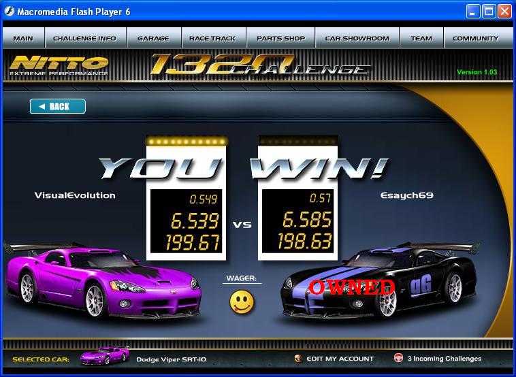
Task: Open the PARTS SHOP tab
Action: click(280, 38)
